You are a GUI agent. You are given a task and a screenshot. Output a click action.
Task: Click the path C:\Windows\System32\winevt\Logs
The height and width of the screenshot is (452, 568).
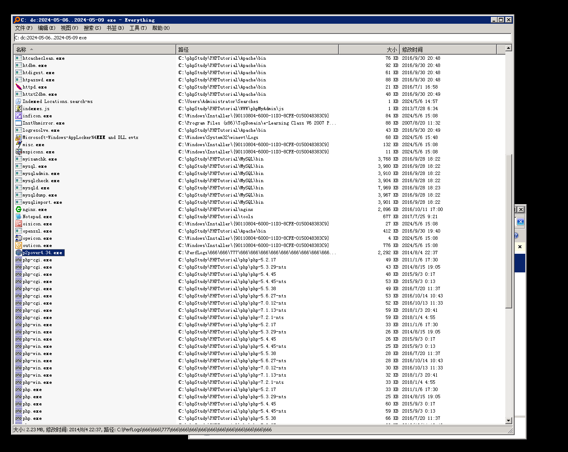pos(219,137)
